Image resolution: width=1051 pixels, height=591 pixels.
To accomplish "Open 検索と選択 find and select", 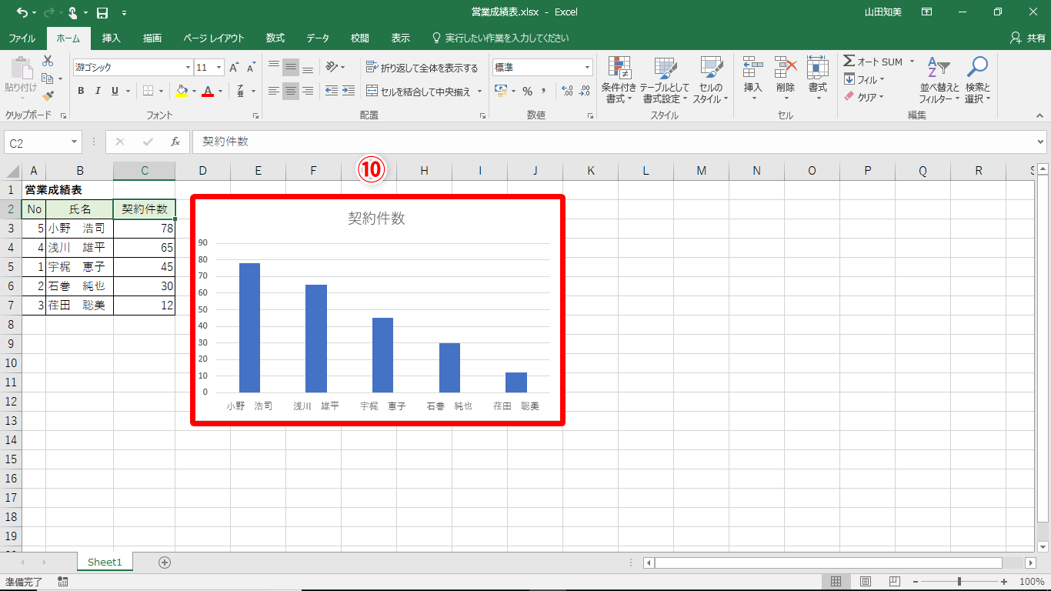I will (978, 80).
